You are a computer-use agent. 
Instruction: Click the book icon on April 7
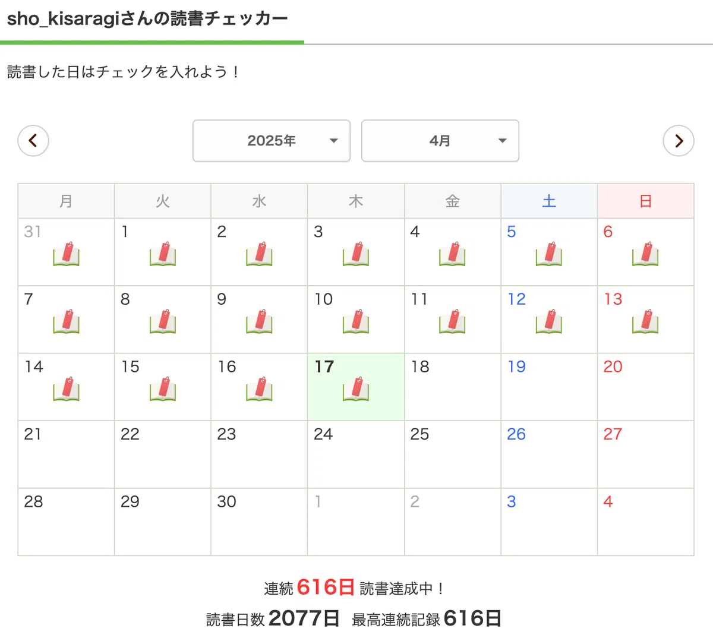pyautogui.click(x=67, y=321)
